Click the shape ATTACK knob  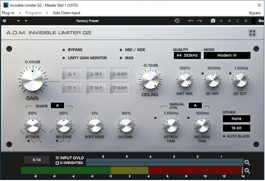pos(33,126)
